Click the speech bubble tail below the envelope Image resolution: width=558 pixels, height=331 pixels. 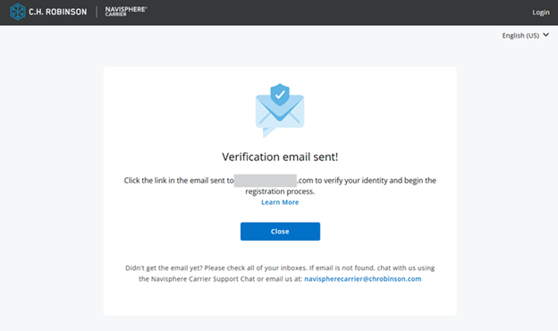point(268,132)
